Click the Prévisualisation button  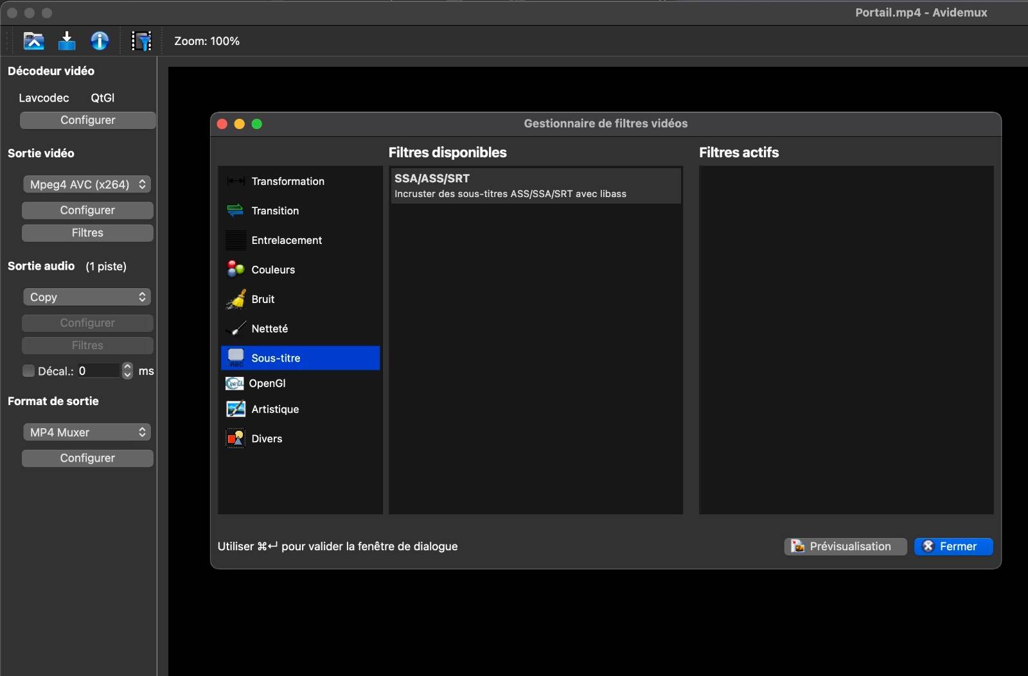845,546
